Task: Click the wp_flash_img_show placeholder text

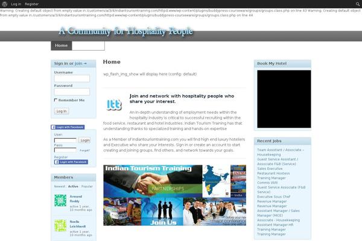Action: [150, 74]
